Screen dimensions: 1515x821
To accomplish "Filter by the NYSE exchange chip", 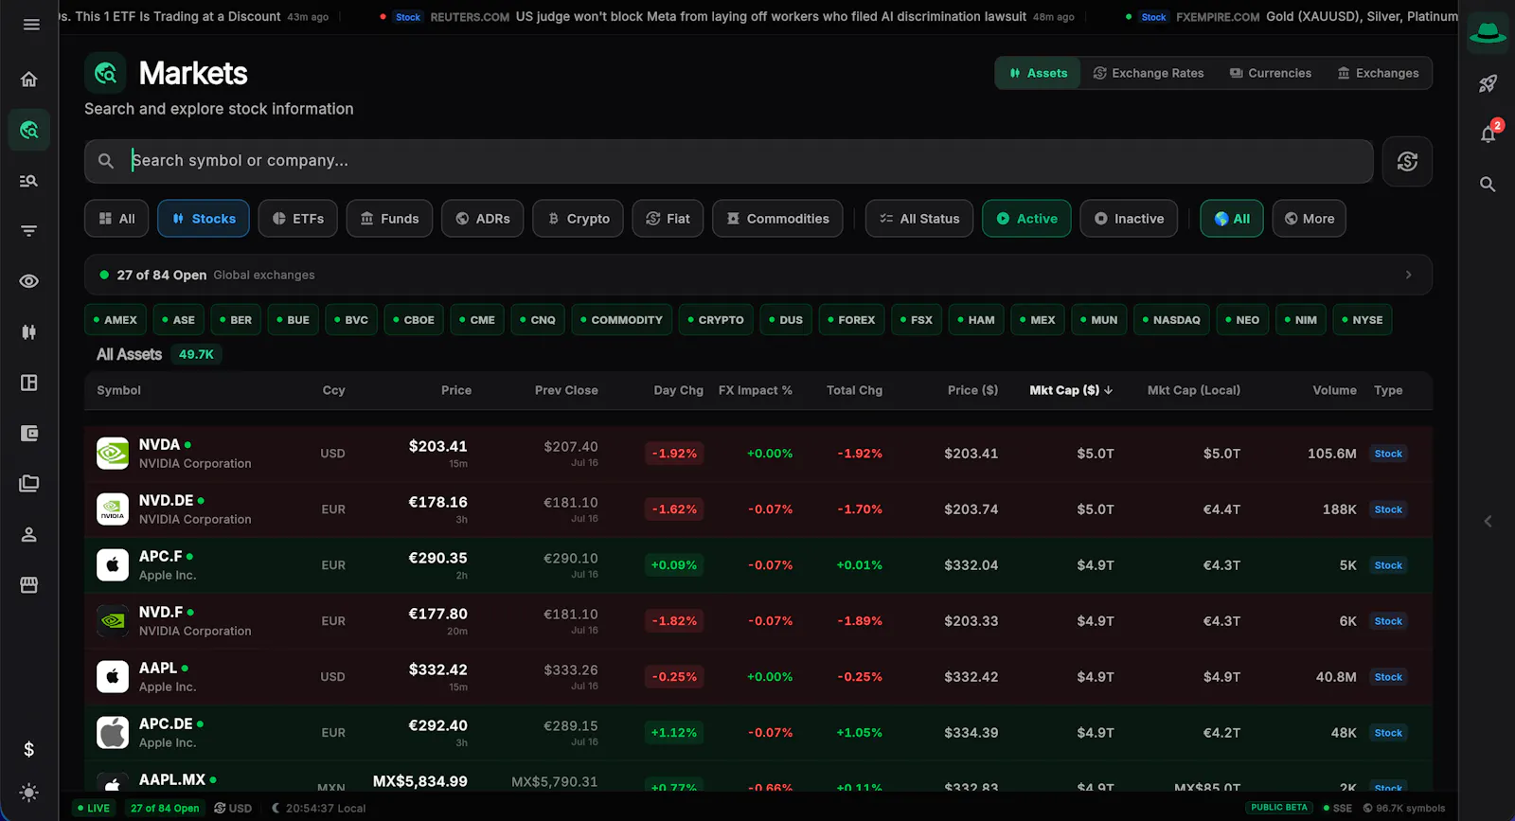I will 1363,320.
